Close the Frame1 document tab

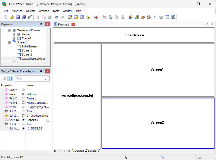(73, 24)
